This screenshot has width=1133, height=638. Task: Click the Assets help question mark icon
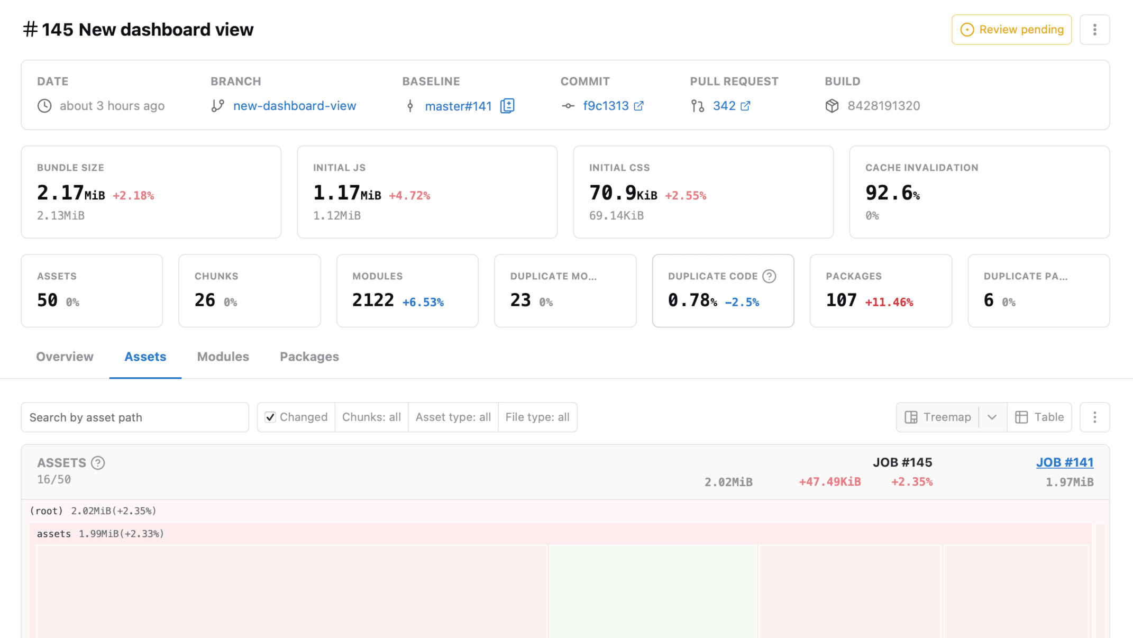coord(98,463)
